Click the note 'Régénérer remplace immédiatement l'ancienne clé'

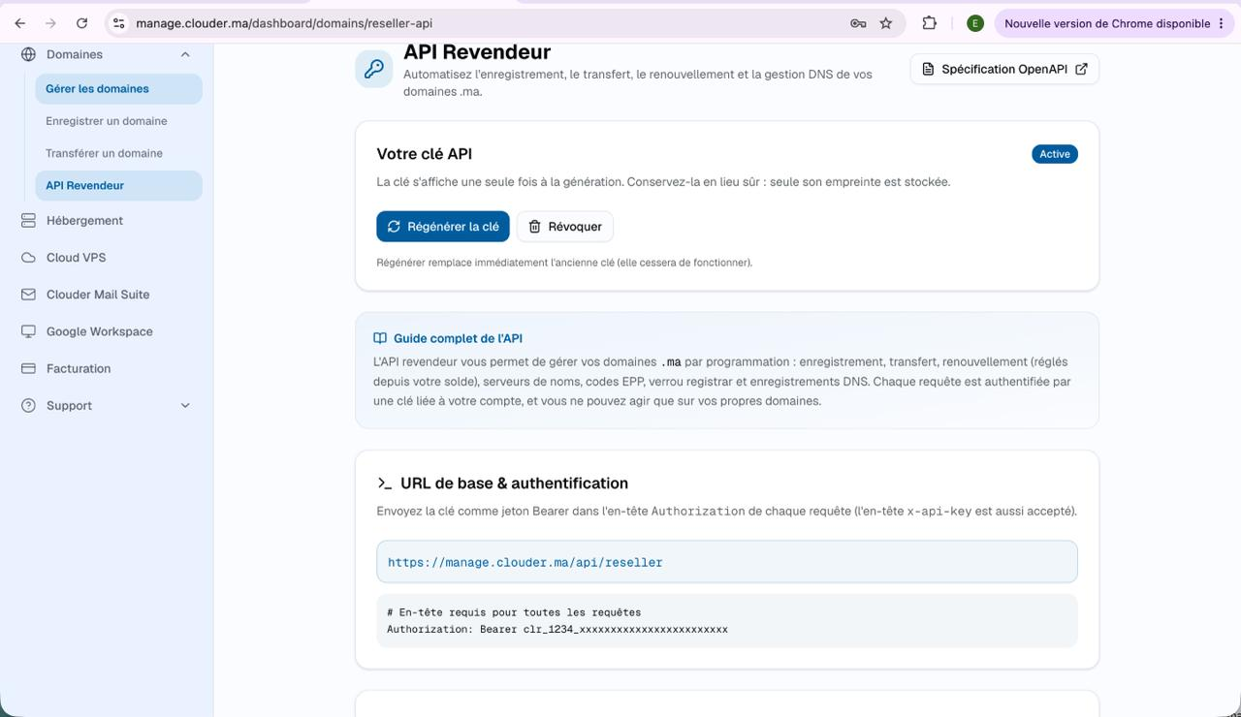pyautogui.click(x=564, y=263)
